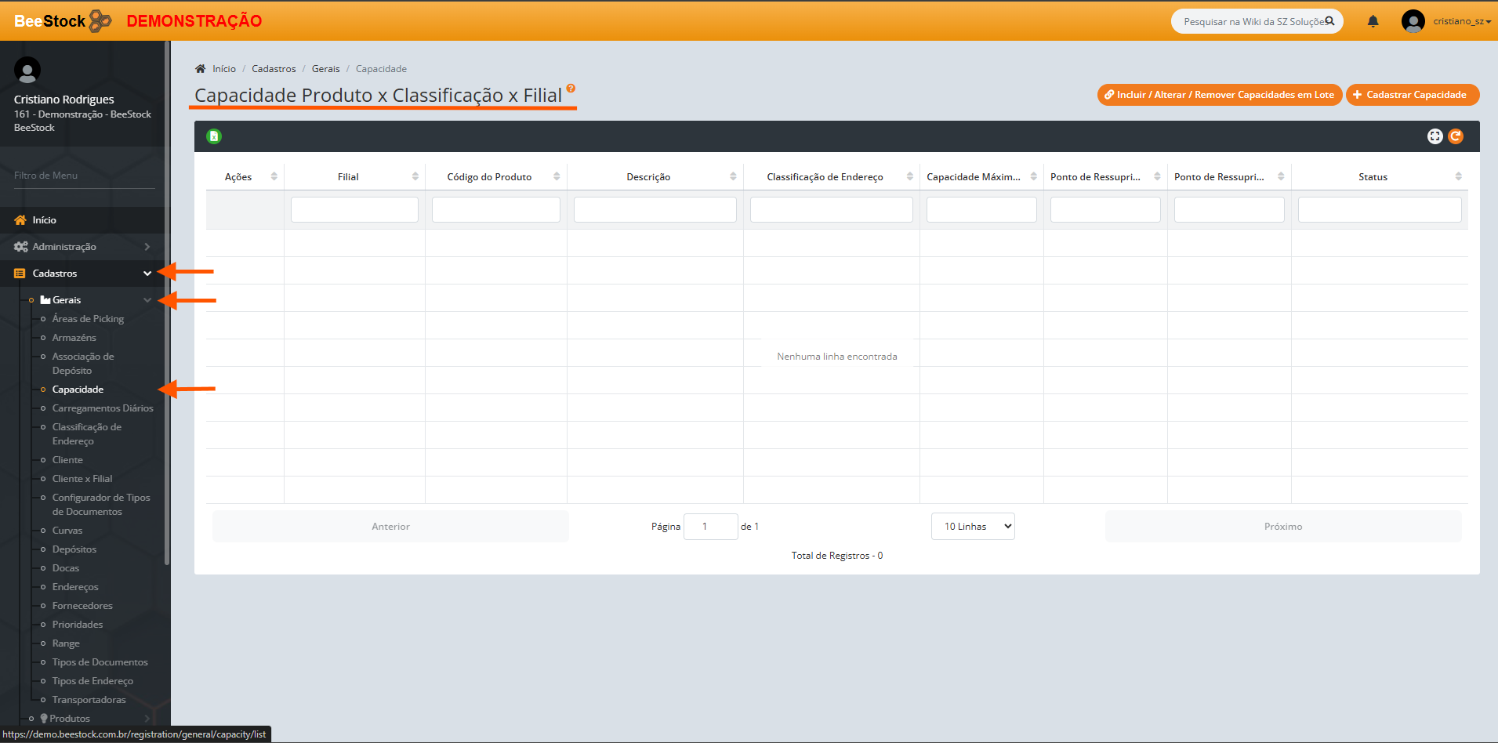1498x743 pixels.
Task: Sort table by Filial column arrows
Action: point(415,176)
